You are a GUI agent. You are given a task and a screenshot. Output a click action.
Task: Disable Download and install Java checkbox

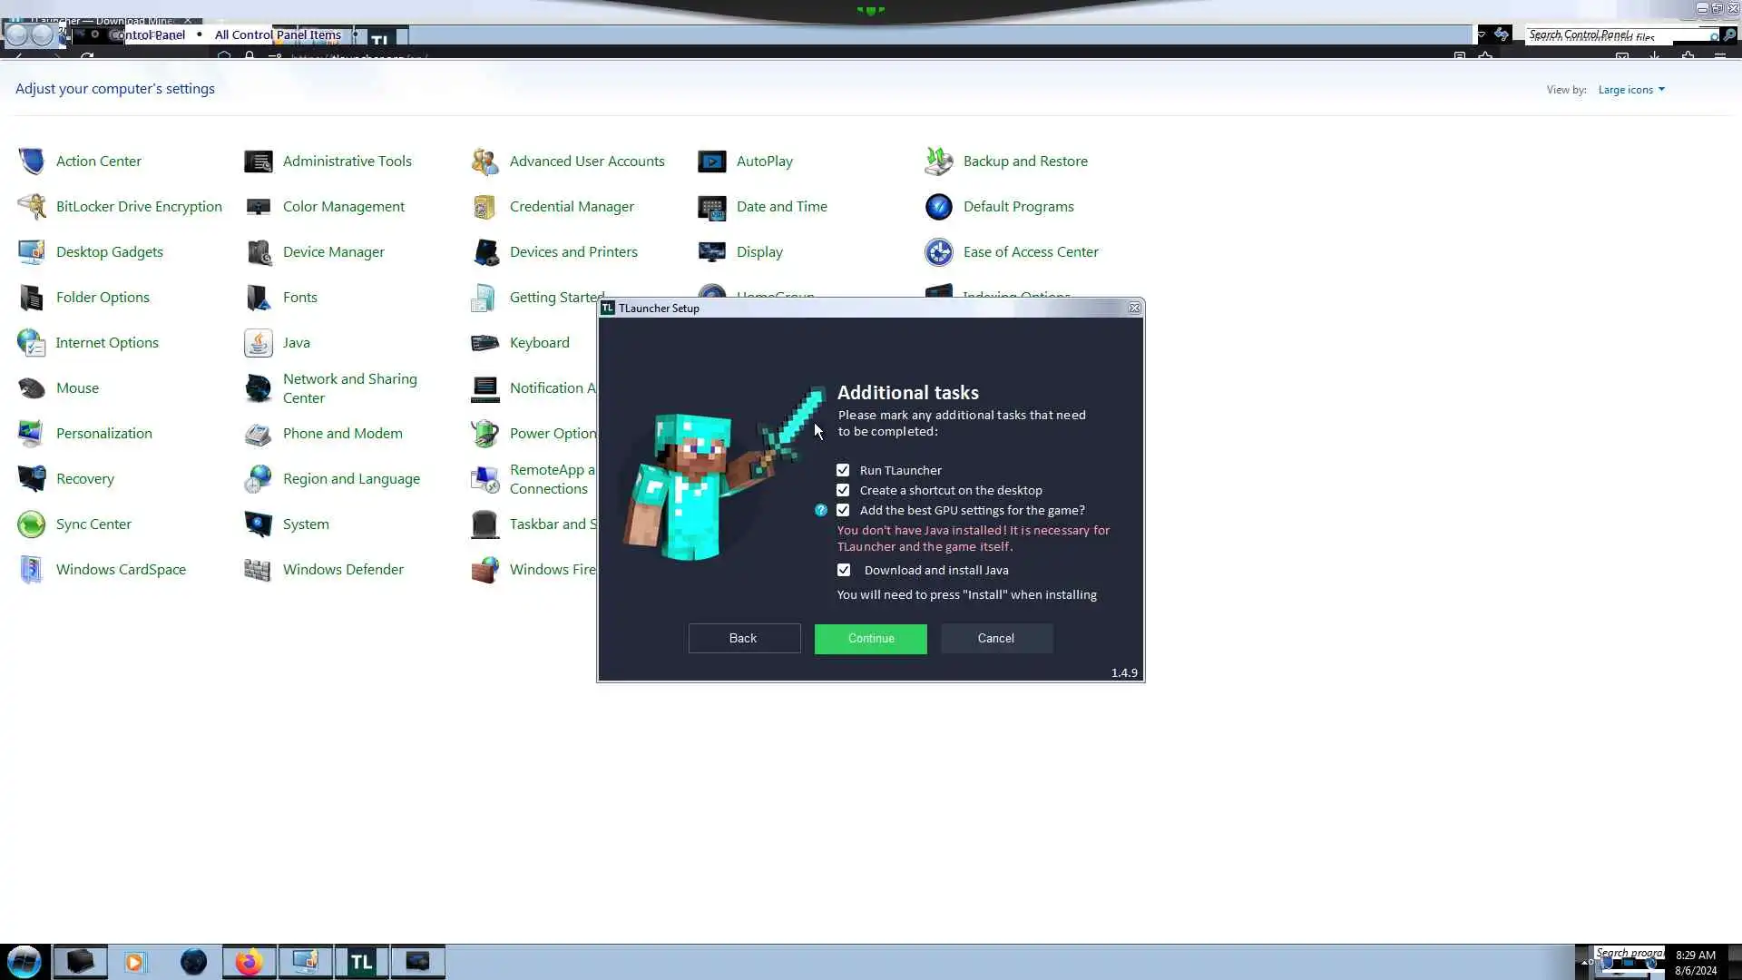844,570
